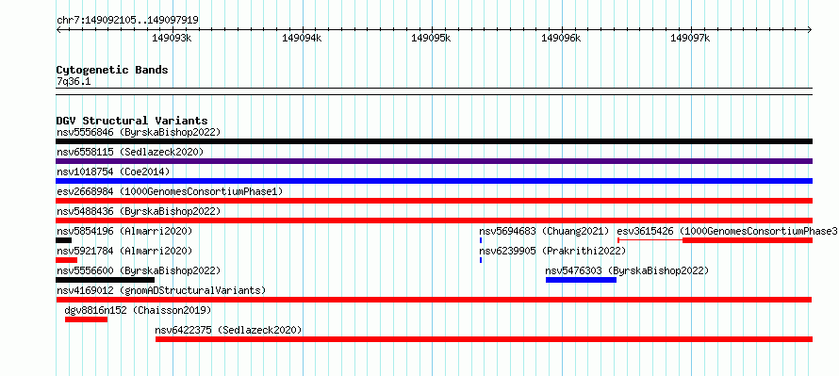The image size is (839, 376).
Task: Open esv3615426 (1000GenomesConsortiumPhase3 label
Action: click(x=728, y=231)
